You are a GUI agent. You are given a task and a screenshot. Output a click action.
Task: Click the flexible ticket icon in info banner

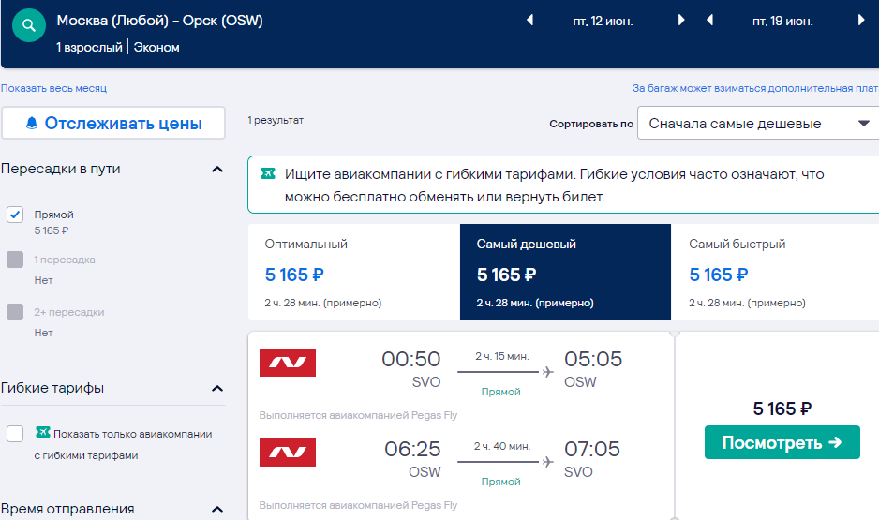click(x=268, y=173)
